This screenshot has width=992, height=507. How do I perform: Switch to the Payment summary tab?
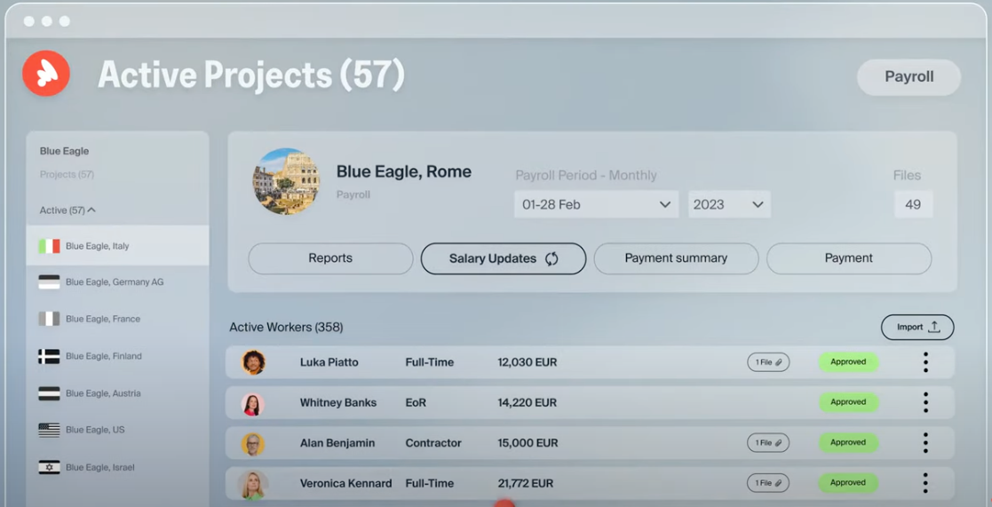coord(676,258)
